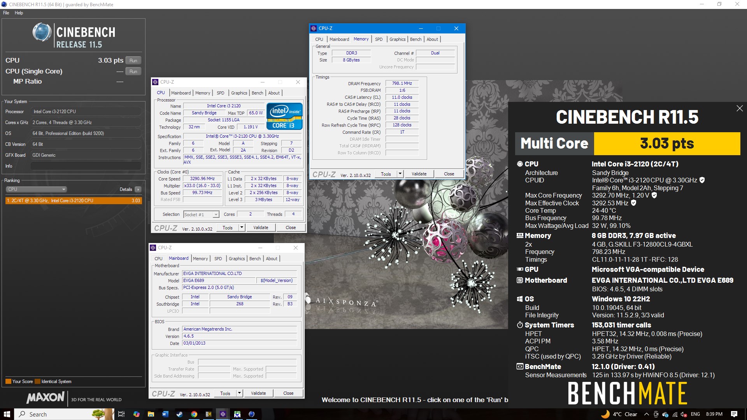Open the 8:39 PM clock

(714, 414)
